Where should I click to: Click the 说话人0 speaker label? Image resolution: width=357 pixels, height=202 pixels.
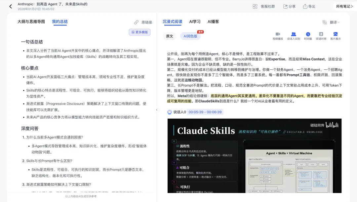click(x=179, y=112)
